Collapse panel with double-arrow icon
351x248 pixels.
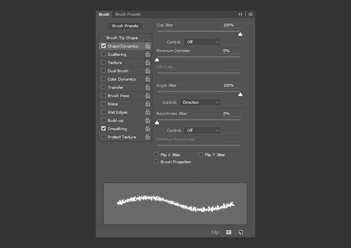240,15
